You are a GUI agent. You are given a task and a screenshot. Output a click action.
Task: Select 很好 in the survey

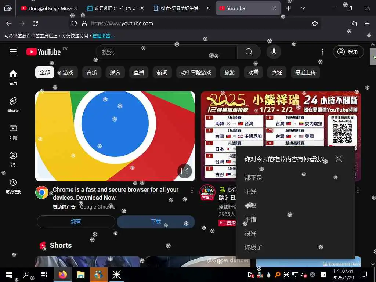point(250,233)
